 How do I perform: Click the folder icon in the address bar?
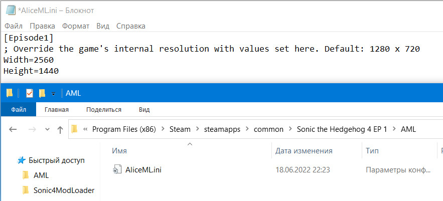tap(74, 129)
